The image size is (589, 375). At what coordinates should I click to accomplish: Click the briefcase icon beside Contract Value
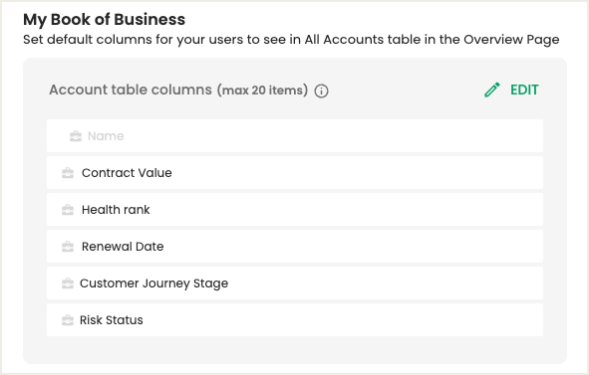pos(68,173)
